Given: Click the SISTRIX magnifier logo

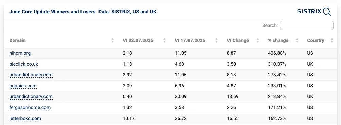Looking at the screenshot, I should click(314, 12).
